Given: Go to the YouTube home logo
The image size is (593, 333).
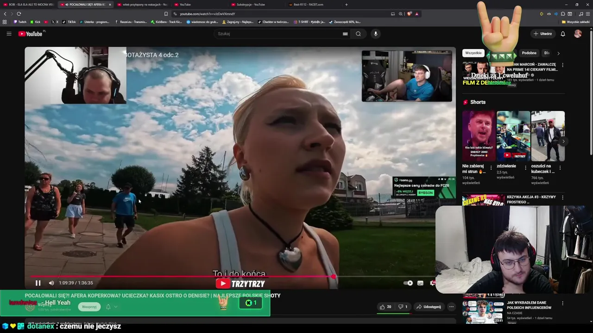Looking at the screenshot, I should [x=30, y=34].
